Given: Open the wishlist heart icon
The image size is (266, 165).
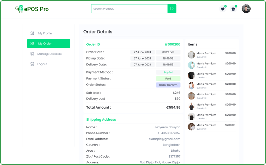Looking at the screenshot, I should (x=223, y=9).
